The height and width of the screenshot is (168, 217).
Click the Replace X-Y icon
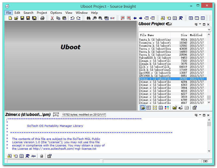(112, 18)
